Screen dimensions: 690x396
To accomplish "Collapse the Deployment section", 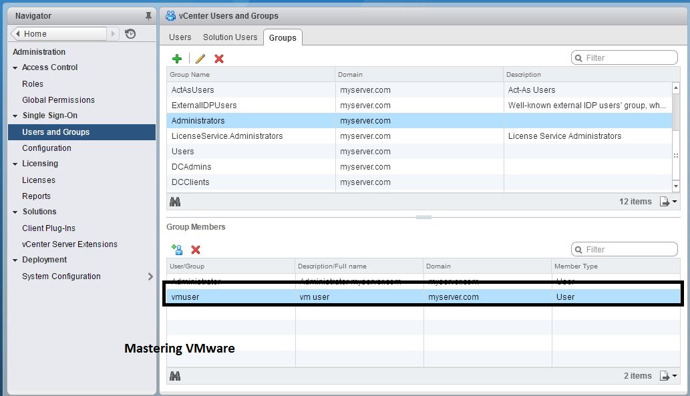I will 15,260.
